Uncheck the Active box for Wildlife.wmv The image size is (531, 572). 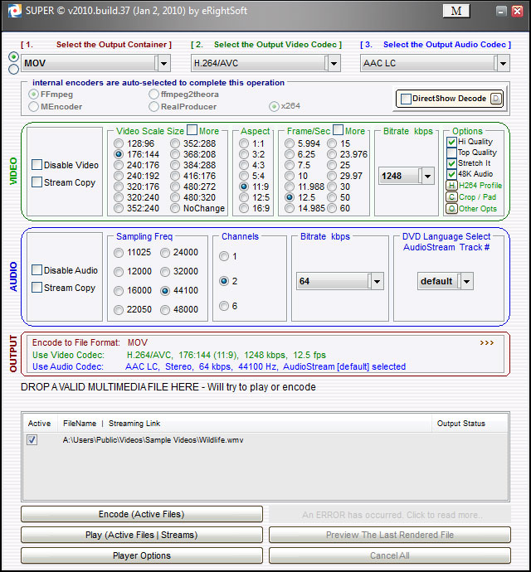coord(32,440)
